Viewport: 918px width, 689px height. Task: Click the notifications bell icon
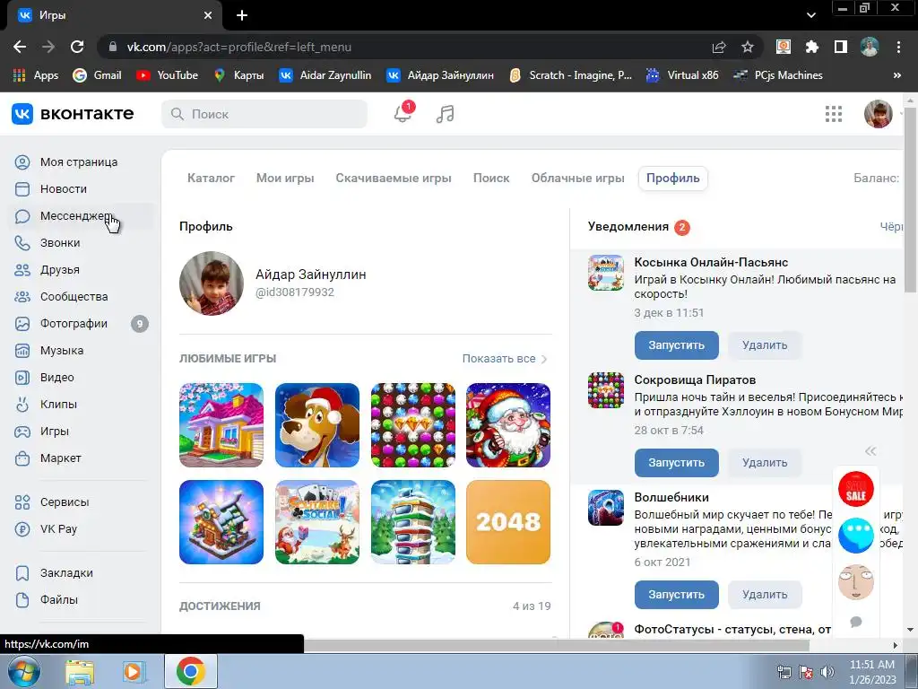(403, 114)
